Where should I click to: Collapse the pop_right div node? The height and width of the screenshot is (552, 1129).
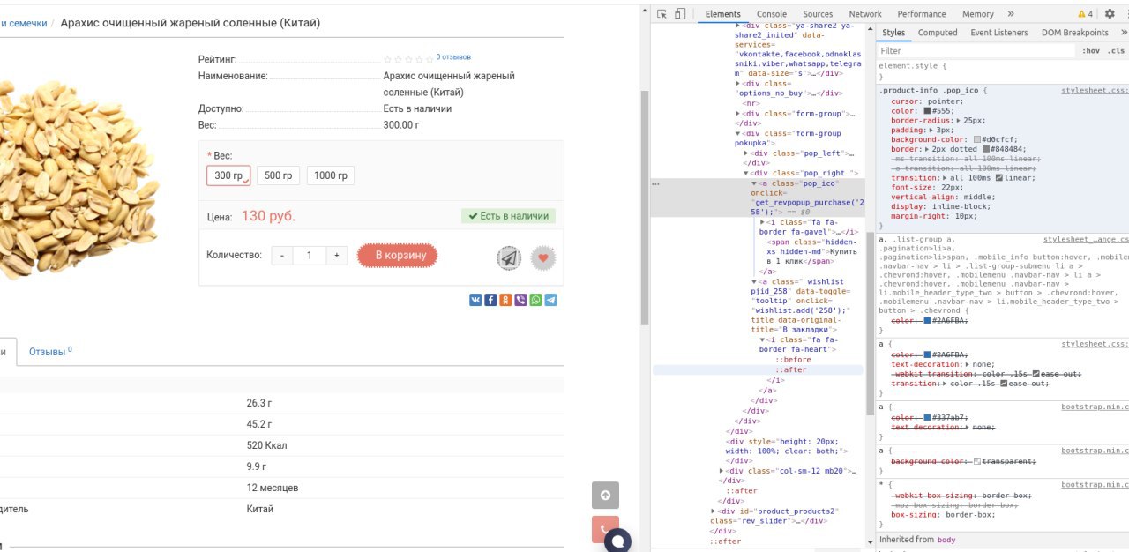747,173
